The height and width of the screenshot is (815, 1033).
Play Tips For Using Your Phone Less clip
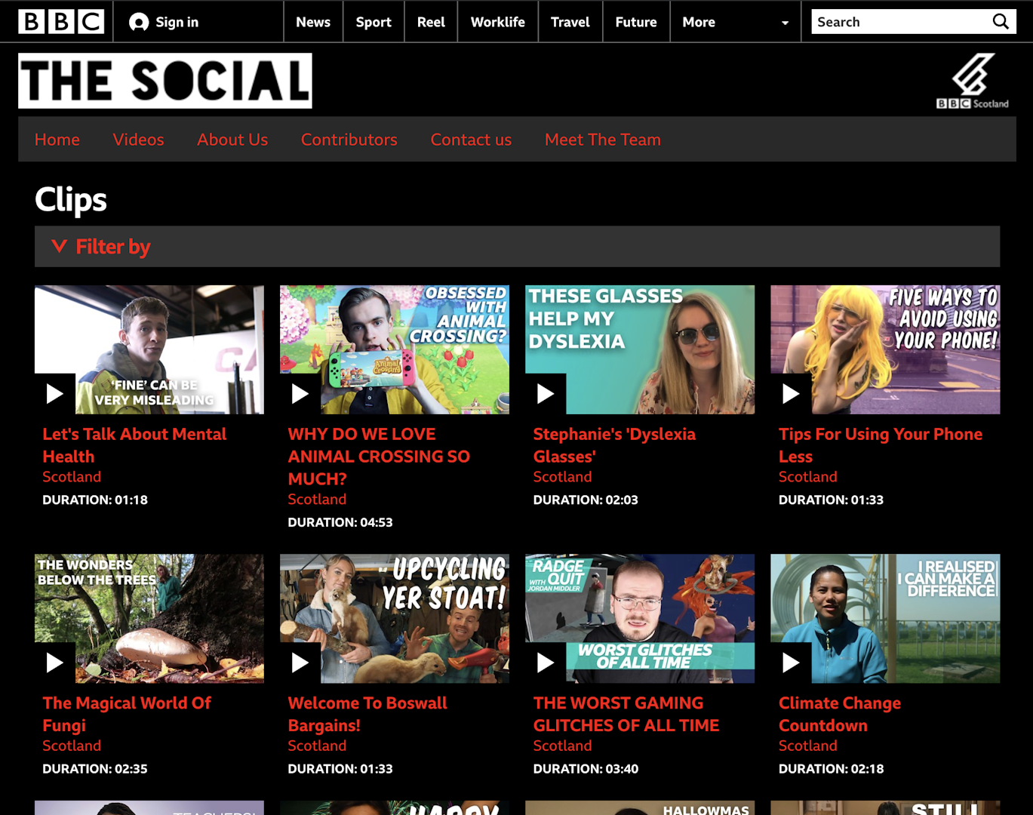(x=791, y=393)
